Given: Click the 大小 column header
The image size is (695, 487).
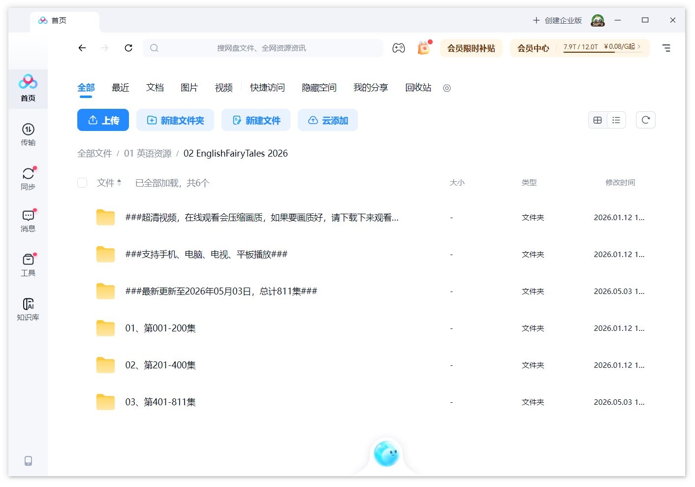Looking at the screenshot, I should click(457, 183).
